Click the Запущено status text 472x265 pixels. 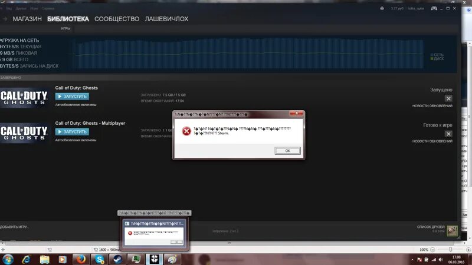(x=441, y=90)
